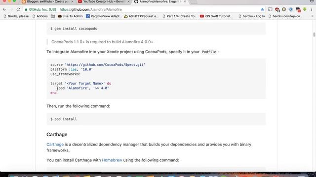This screenshot has width=316, height=177.
Task: Click target '<Your Target Name>' line
Action: click(x=80, y=83)
